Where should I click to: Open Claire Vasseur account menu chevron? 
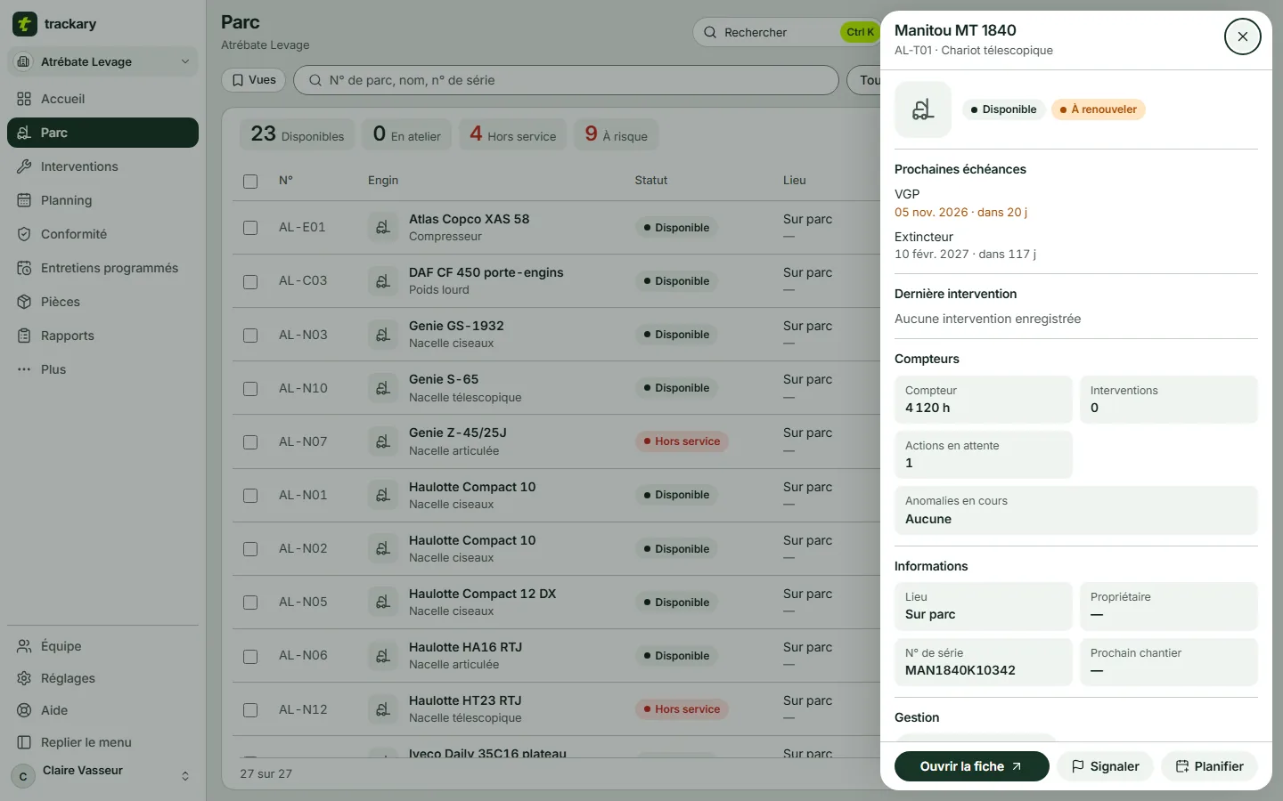[185, 776]
